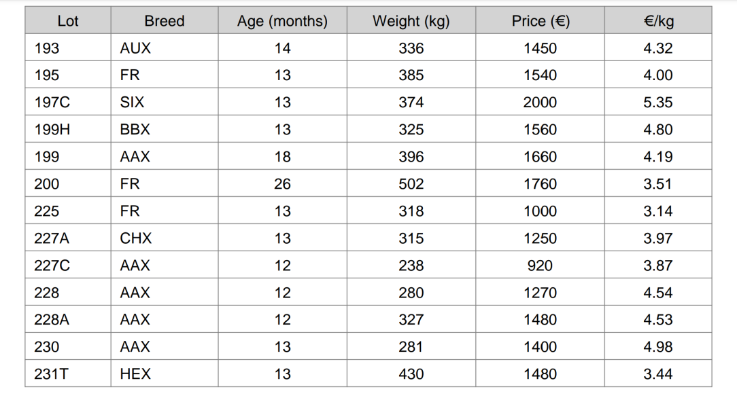This screenshot has height=402, width=737.
Task: Click the Lot column header
Action: [x=67, y=21]
